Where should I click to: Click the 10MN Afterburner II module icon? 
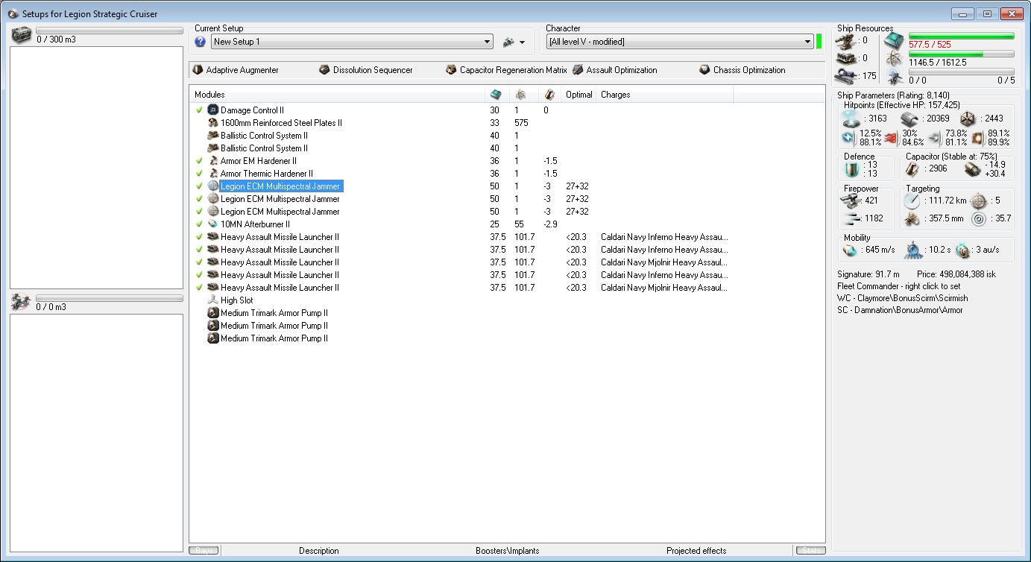(212, 224)
